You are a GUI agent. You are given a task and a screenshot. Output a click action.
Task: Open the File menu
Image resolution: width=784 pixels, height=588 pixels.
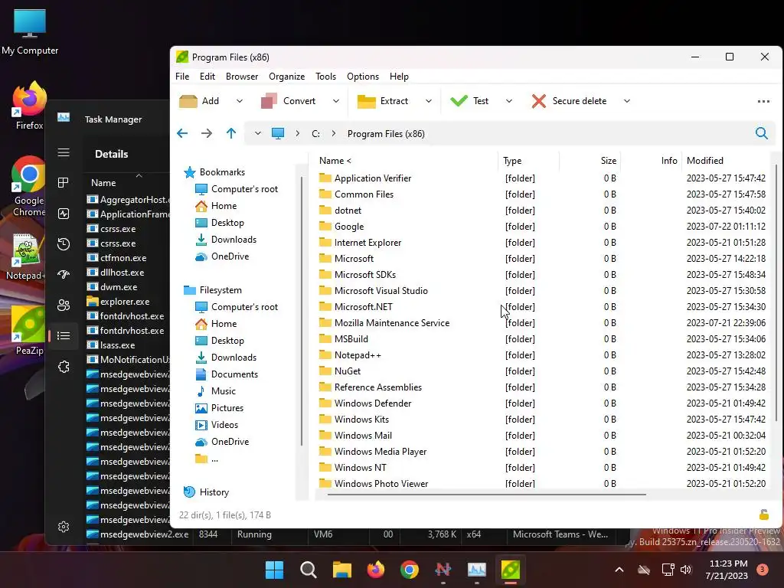(182, 77)
